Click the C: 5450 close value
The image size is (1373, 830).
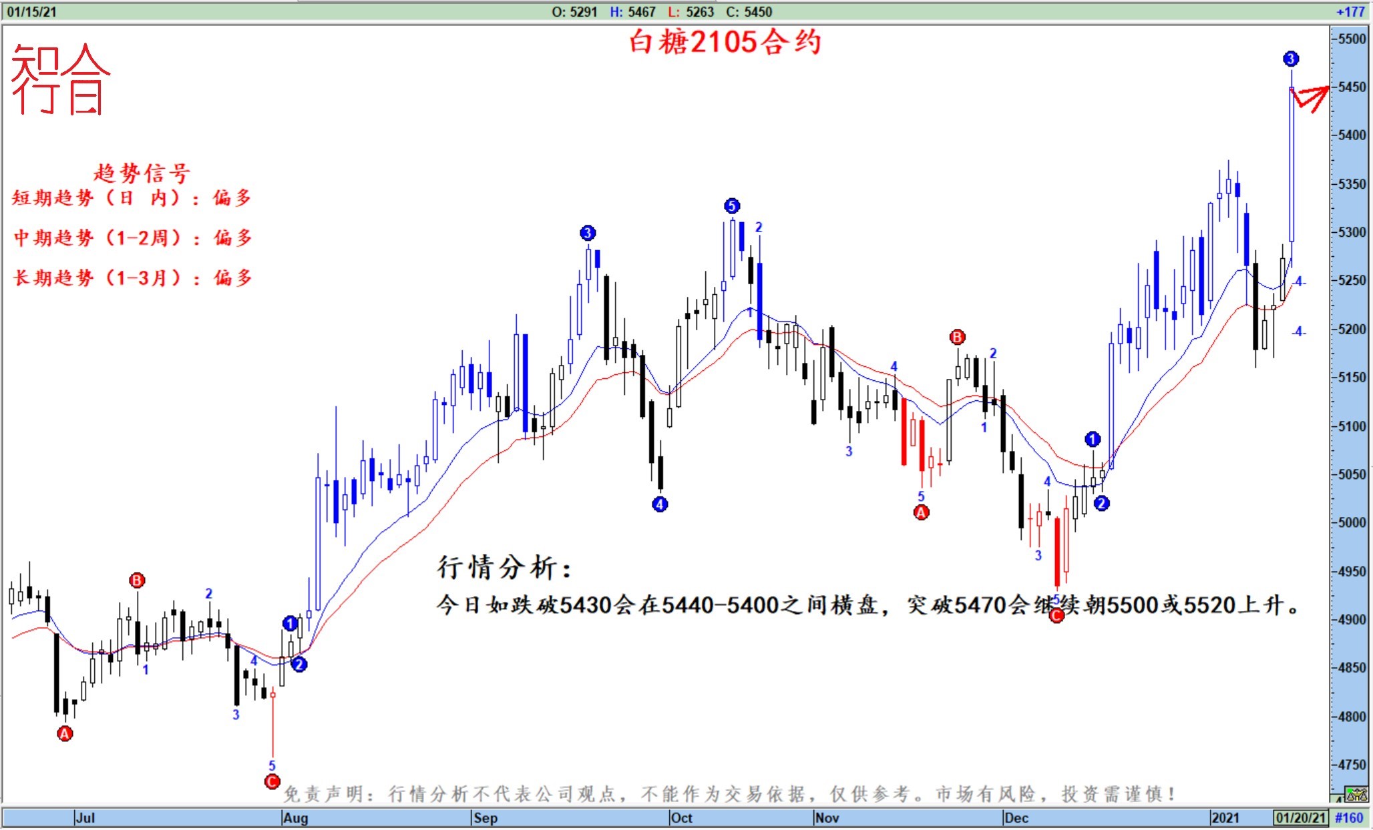pos(749,12)
